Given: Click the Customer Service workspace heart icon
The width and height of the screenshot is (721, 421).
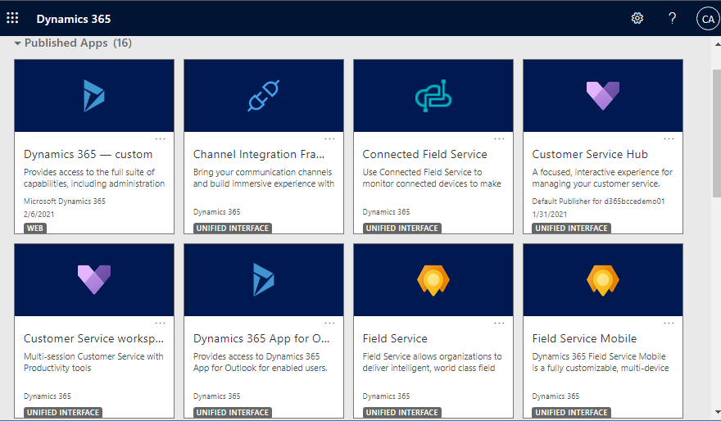Looking at the screenshot, I should pyautogui.click(x=94, y=279).
